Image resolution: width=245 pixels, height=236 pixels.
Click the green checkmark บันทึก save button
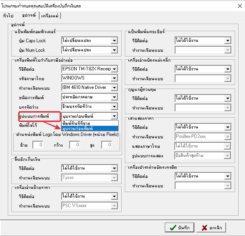click(180, 227)
